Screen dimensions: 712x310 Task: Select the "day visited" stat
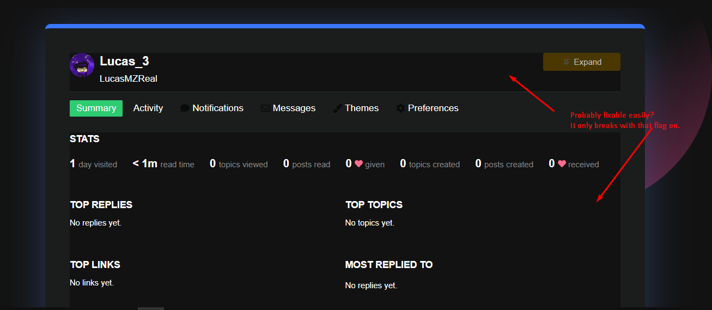point(94,164)
